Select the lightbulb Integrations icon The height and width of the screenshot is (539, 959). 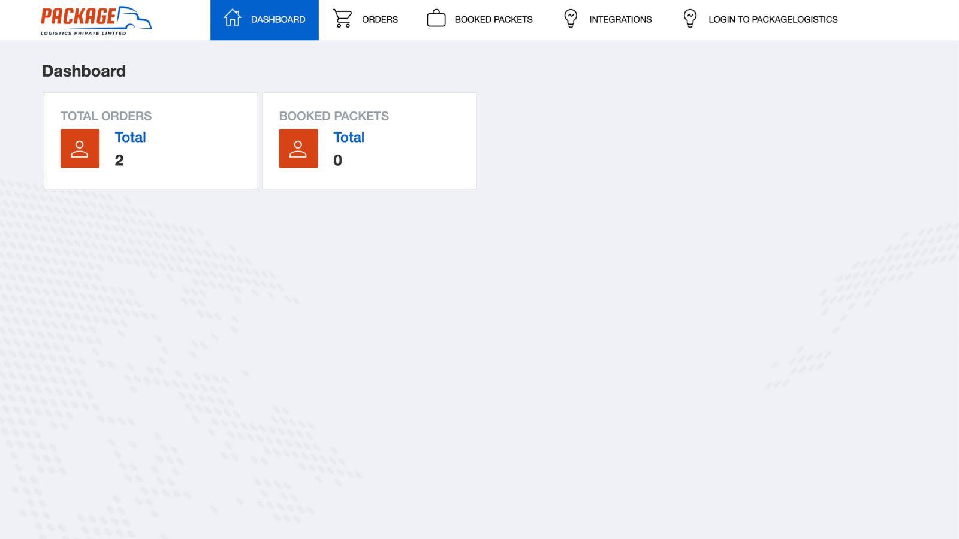(570, 19)
